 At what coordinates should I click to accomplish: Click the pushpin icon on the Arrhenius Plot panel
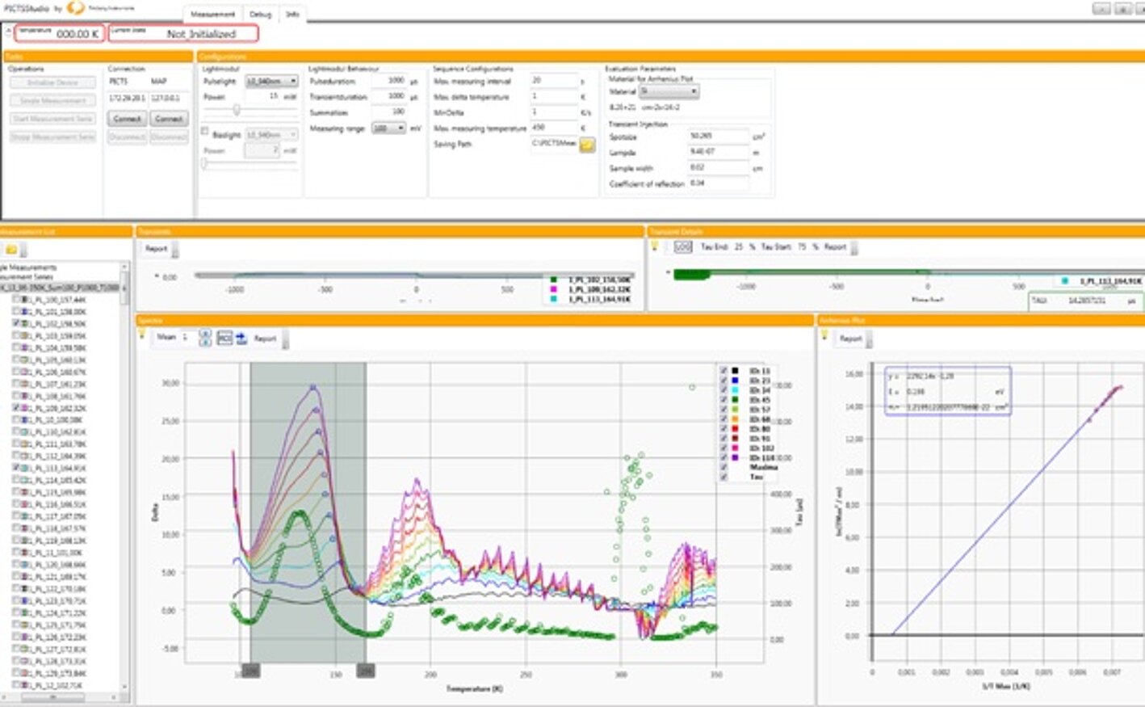(x=823, y=334)
